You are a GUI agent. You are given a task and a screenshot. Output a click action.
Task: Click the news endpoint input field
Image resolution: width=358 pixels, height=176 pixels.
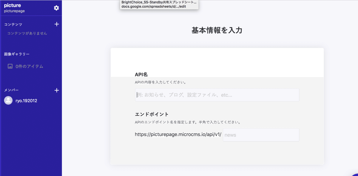[261, 135]
